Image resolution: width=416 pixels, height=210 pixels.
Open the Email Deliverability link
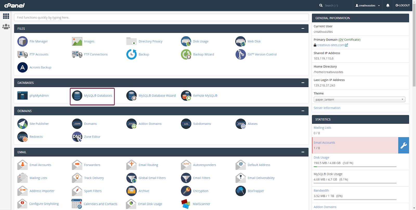point(261,178)
